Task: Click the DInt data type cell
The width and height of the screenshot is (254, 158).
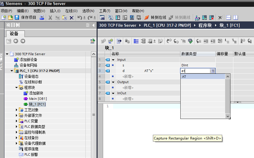Action: (x=198, y=65)
